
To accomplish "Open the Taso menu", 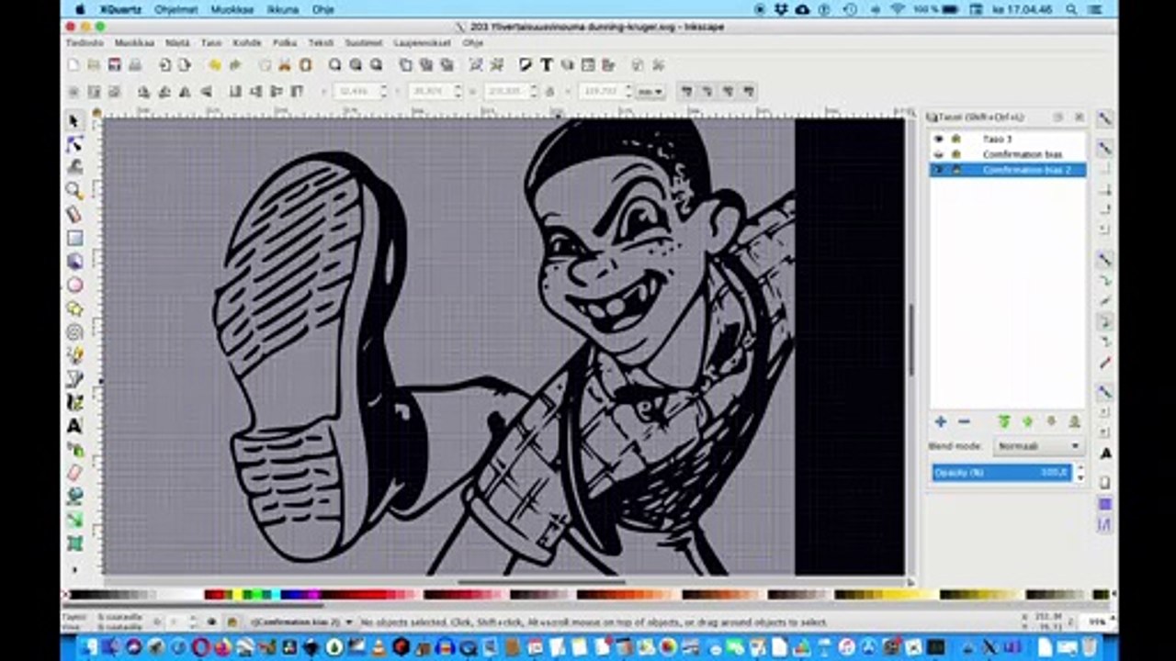I will tap(211, 43).
